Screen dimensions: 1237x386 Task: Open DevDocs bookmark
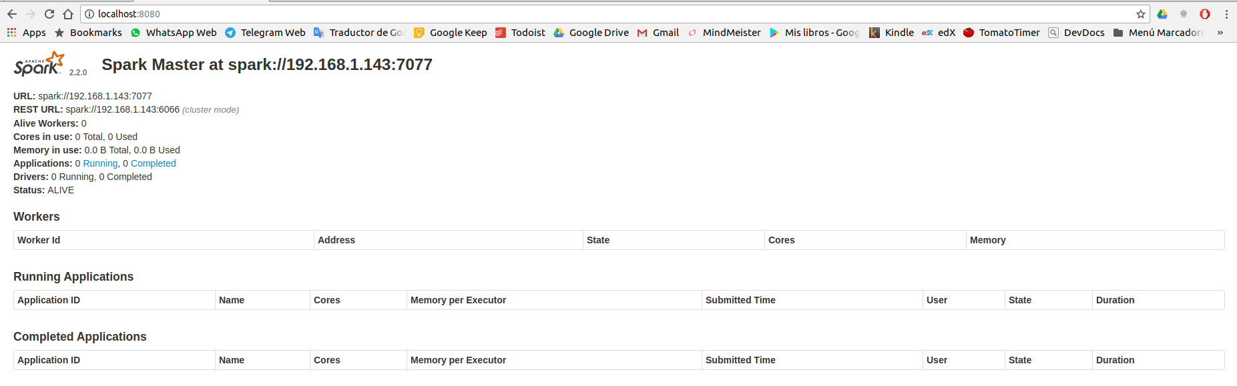(x=1076, y=33)
